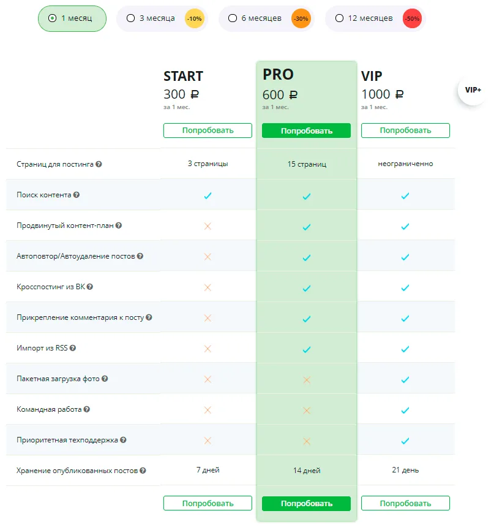494x527 pixels.
Task: Select the 1 месяц billing period
Action: [72, 18]
